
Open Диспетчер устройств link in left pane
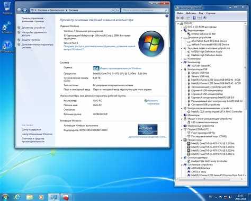coord(33,28)
